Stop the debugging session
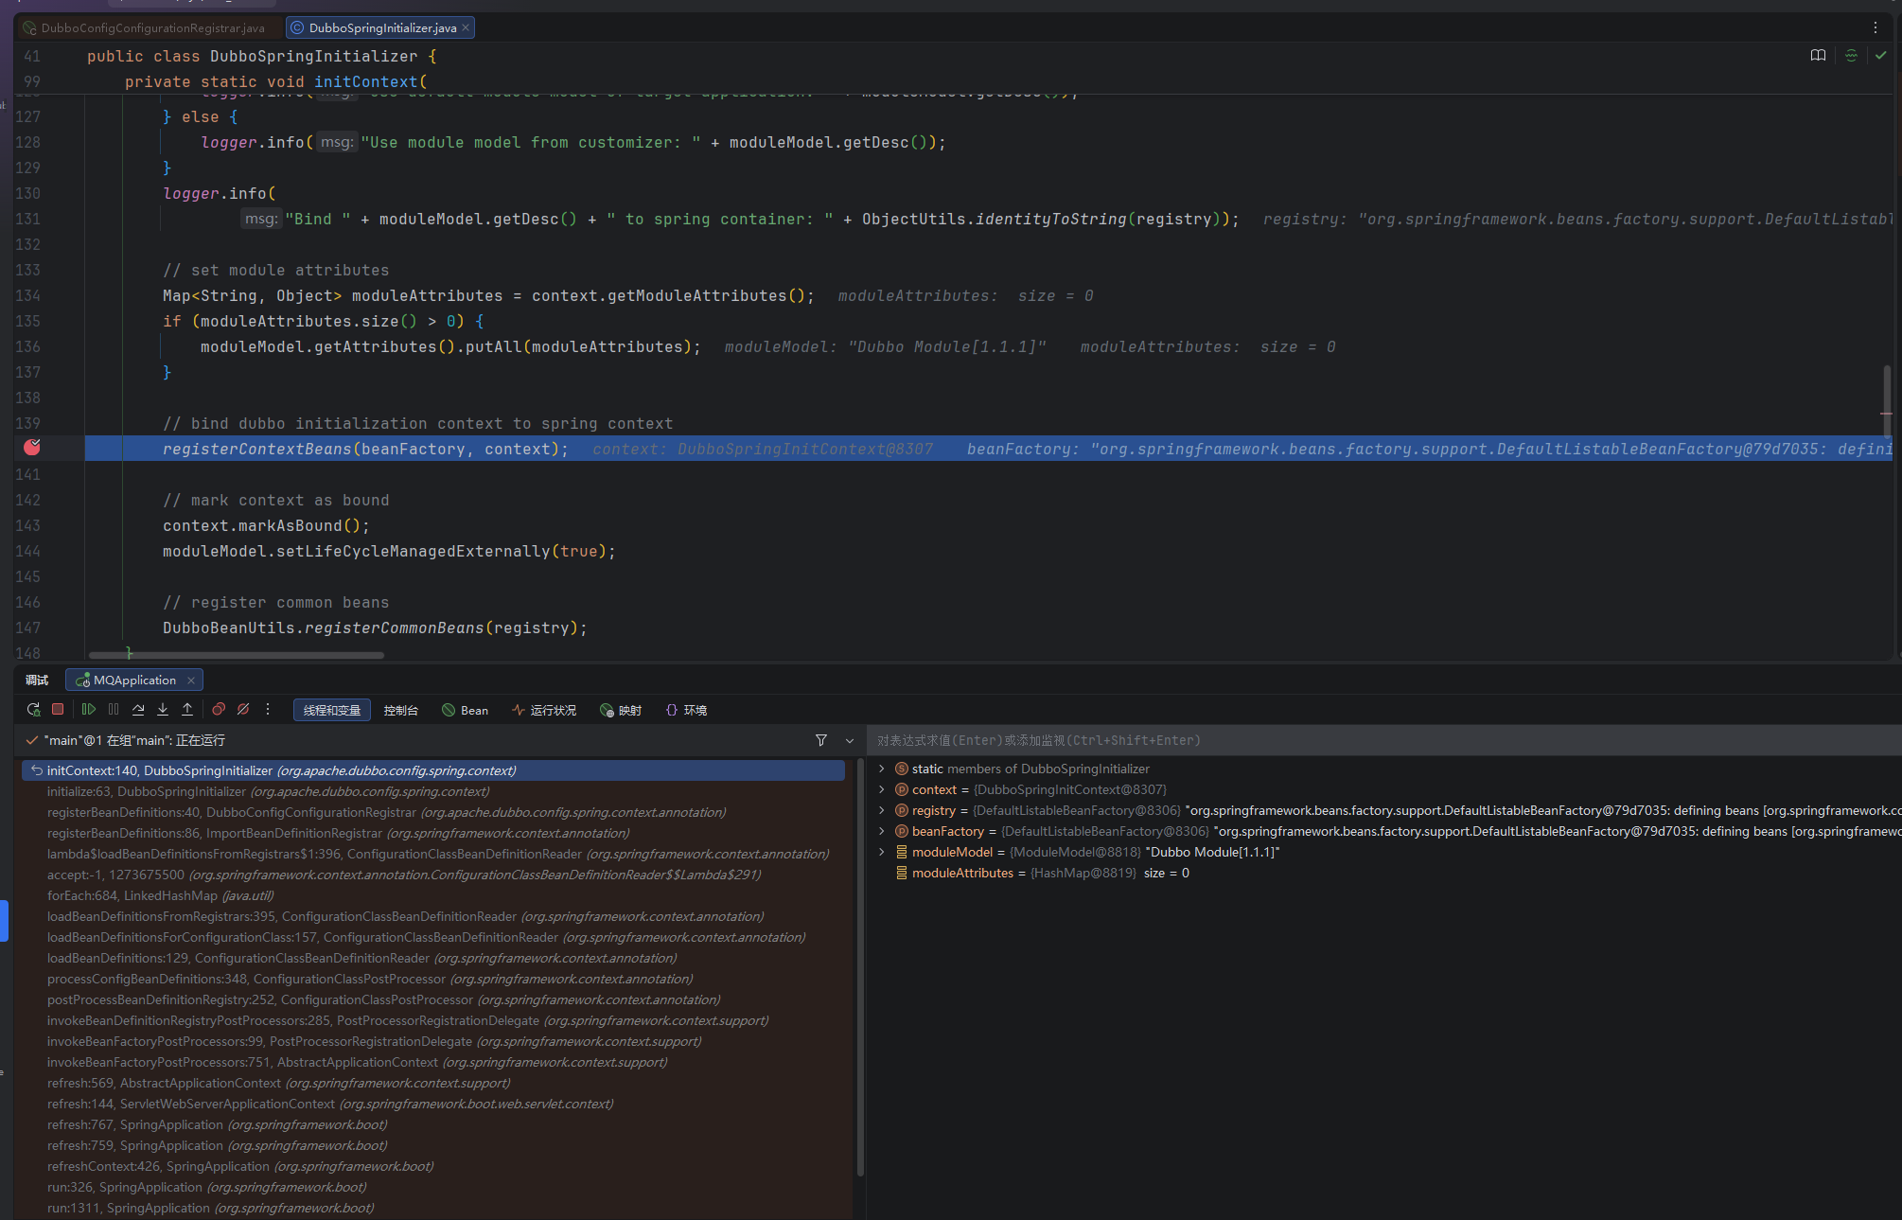Screen dimensions: 1902x1220 [58, 710]
